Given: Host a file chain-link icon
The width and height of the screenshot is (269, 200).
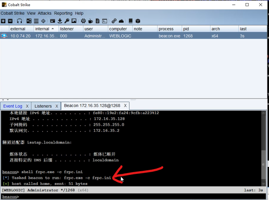Looking at the screenshot, I should coord(114,21).
